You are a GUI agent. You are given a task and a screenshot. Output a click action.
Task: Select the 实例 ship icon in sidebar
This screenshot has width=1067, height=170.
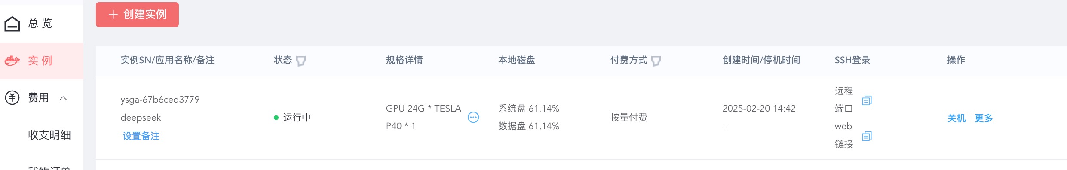point(12,61)
